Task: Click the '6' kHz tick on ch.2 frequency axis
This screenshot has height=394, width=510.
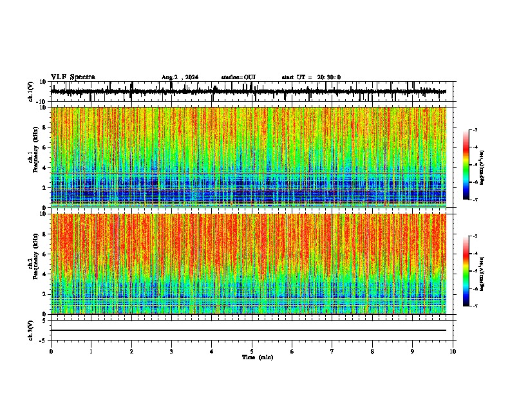Action: click(x=45, y=254)
